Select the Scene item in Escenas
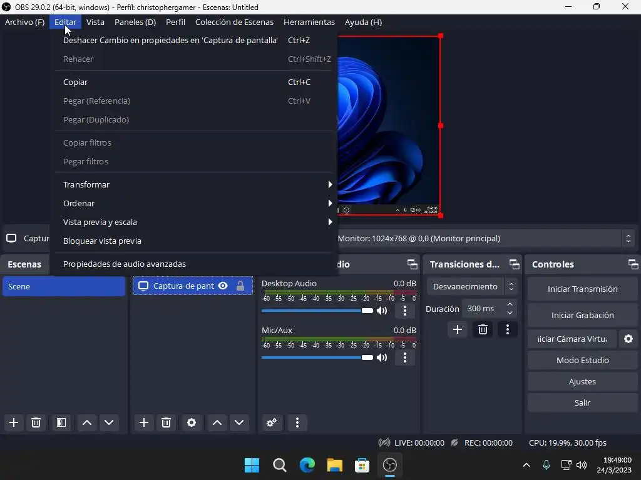The width and height of the screenshot is (641, 480). [64, 286]
